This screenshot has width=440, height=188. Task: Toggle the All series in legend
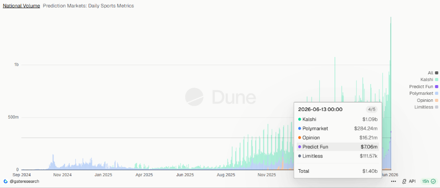pyautogui.click(x=433, y=73)
